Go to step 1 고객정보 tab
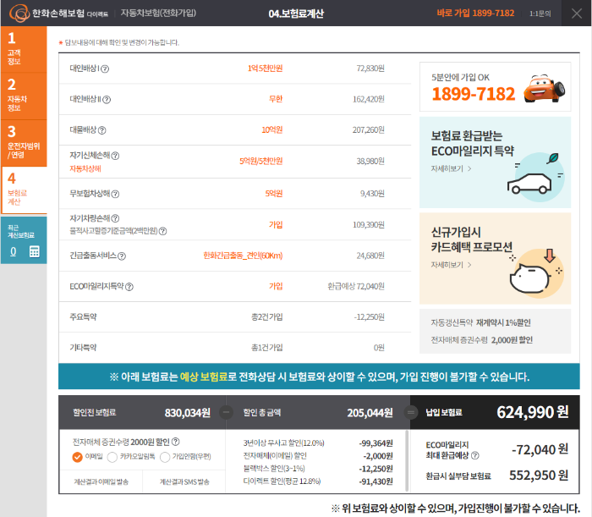This screenshot has height=517, width=592. tap(24, 49)
